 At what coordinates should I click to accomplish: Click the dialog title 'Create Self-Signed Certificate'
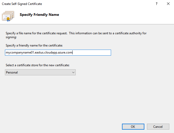[x=22, y=4]
